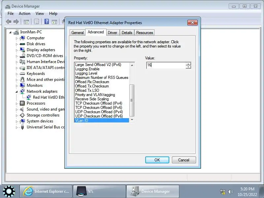Open Internet Explorer from the taskbar
This screenshot has height=198, width=264.
pyautogui.click(x=46, y=191)
